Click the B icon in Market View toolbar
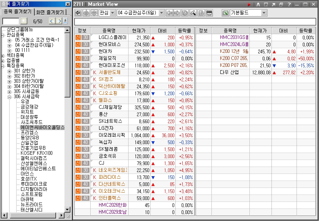 [x=201, y=13]
